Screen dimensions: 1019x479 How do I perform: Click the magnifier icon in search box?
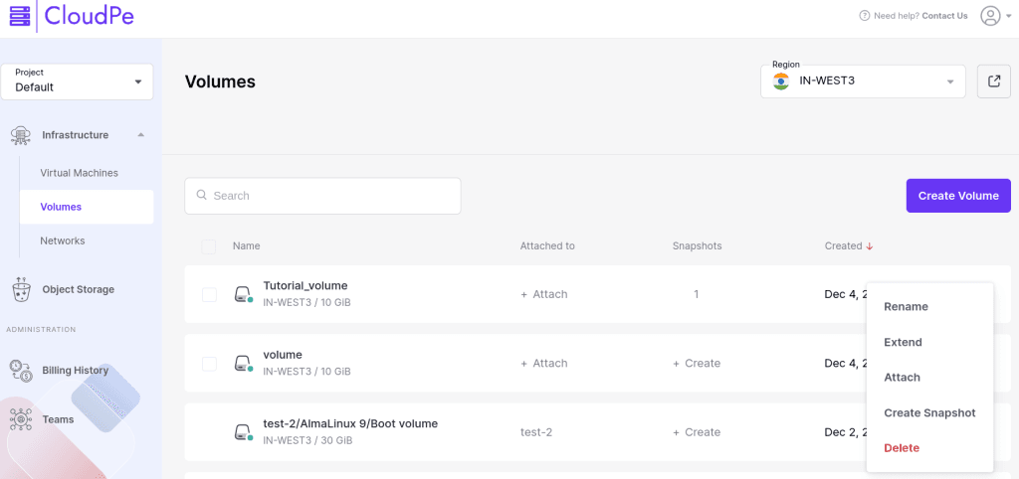point(201,195)
